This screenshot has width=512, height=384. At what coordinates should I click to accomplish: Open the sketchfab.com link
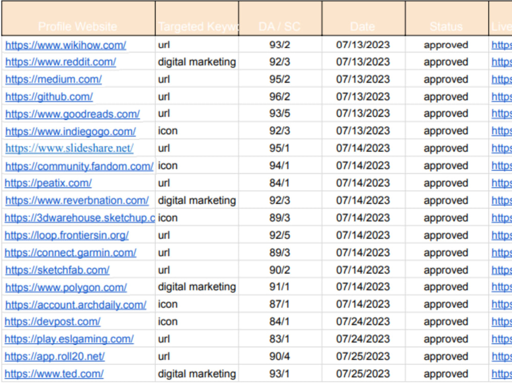click(57, 270)
